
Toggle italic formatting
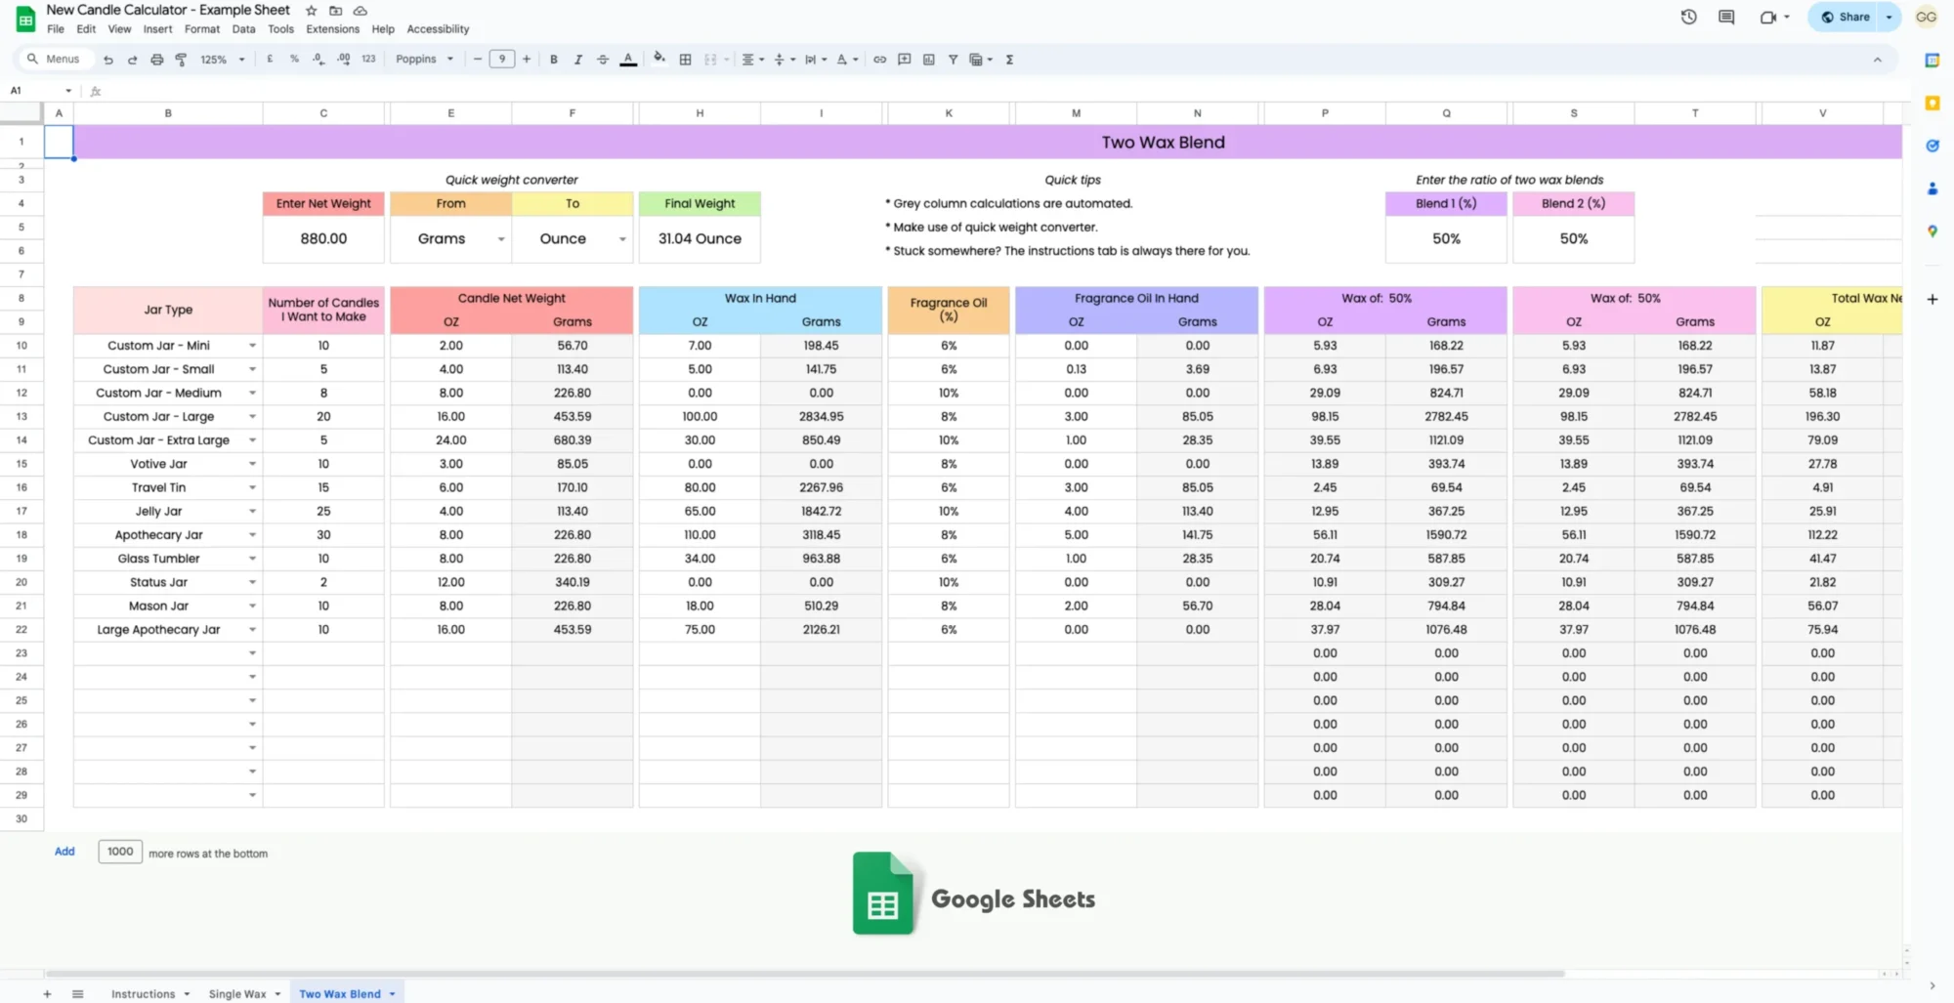tap(578, 60)
